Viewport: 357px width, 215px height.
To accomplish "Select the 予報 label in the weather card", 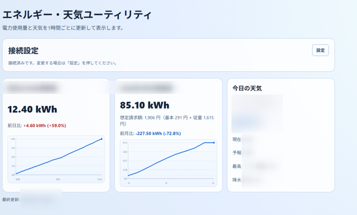I will (237, 153).
